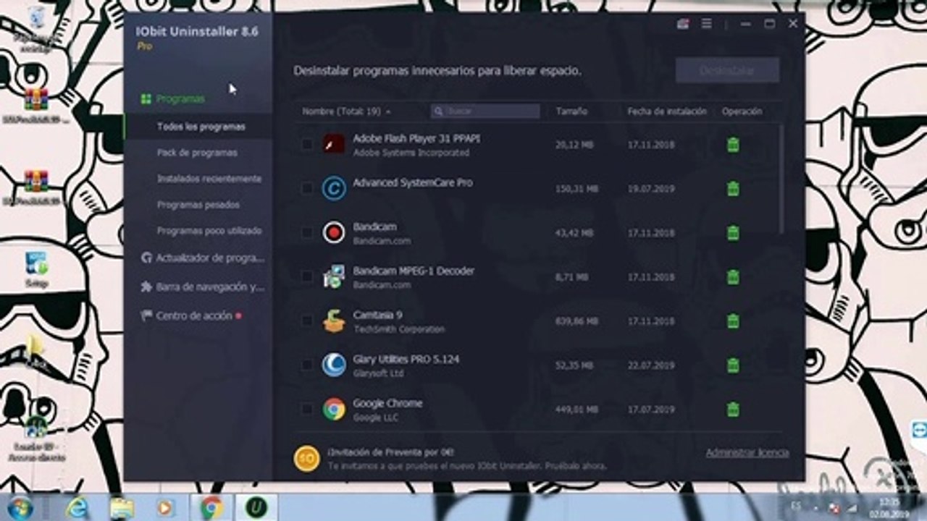Click the Google Chrome program name
Image resolution: width=927 pixels, height=521 pixels.
(387, 403)
